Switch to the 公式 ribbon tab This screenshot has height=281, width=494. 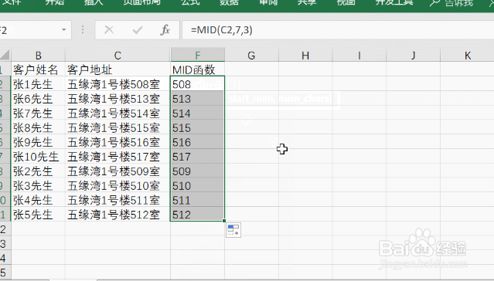191,2
